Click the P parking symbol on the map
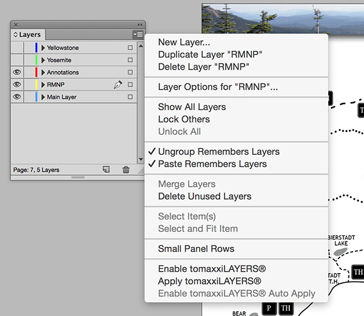364x316 pixels. click(269, 308)
